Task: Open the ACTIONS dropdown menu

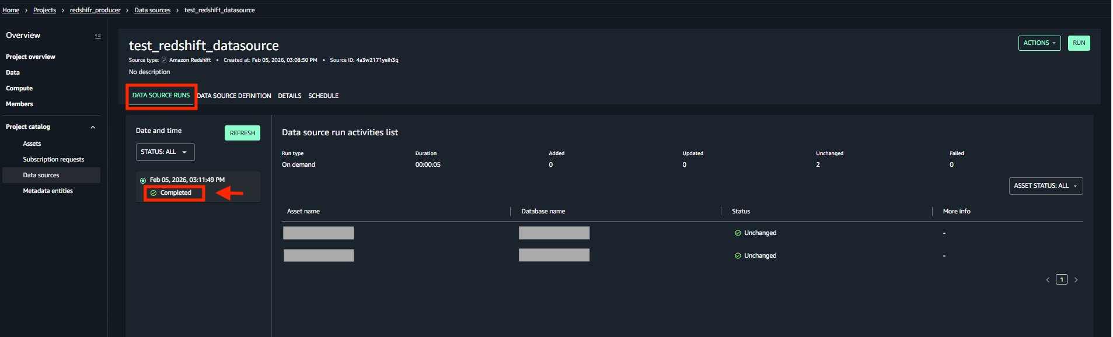Action: pyautogui.click(x=1039, y=43)
